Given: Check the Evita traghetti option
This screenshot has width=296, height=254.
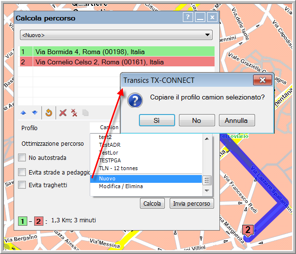Looking at the screenshot, I should coord(22,185).
